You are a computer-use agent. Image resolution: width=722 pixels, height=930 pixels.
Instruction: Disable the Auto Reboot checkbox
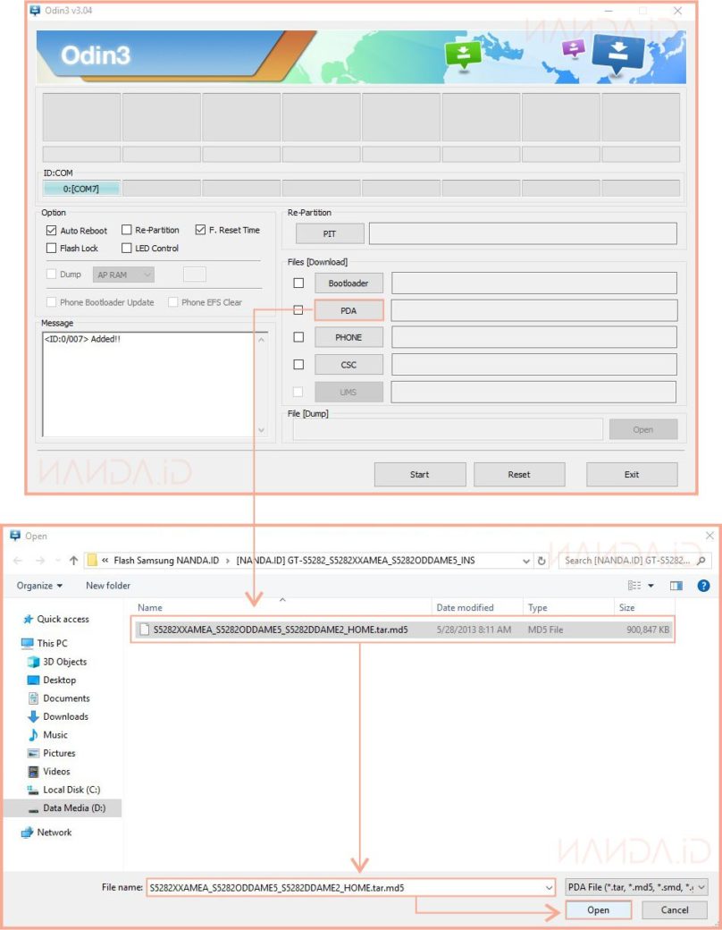tap(51, 231)
